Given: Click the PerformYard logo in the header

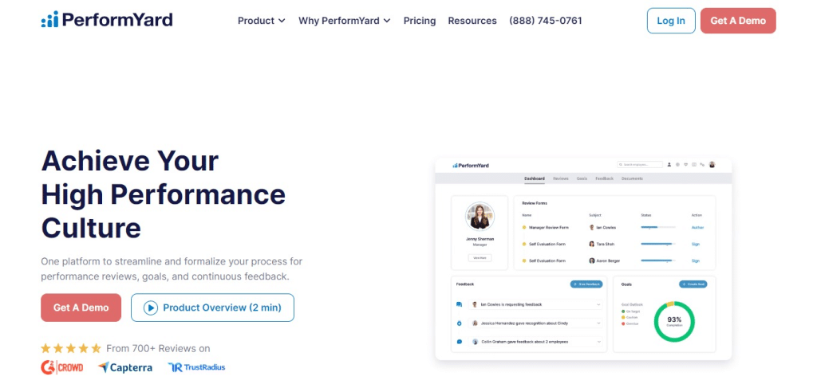Looking at the screenshot, I should tap(107, 20).
